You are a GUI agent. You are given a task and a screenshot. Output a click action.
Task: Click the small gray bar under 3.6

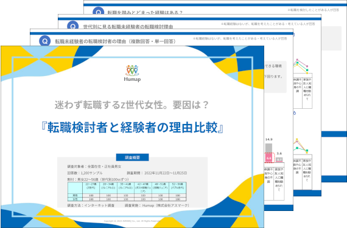279,159
